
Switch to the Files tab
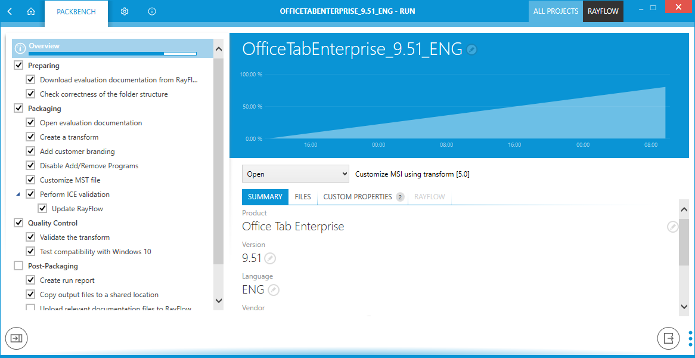tap(303, 197)
